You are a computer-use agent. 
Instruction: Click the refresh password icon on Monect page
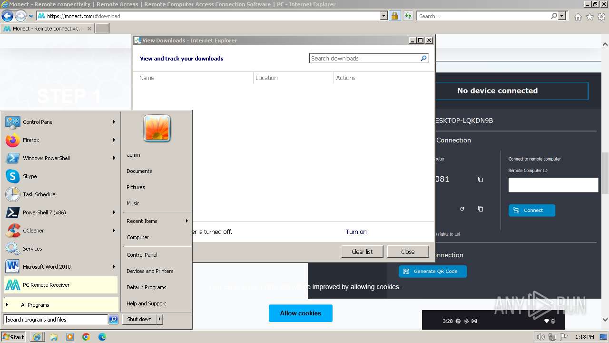(462, 209)
